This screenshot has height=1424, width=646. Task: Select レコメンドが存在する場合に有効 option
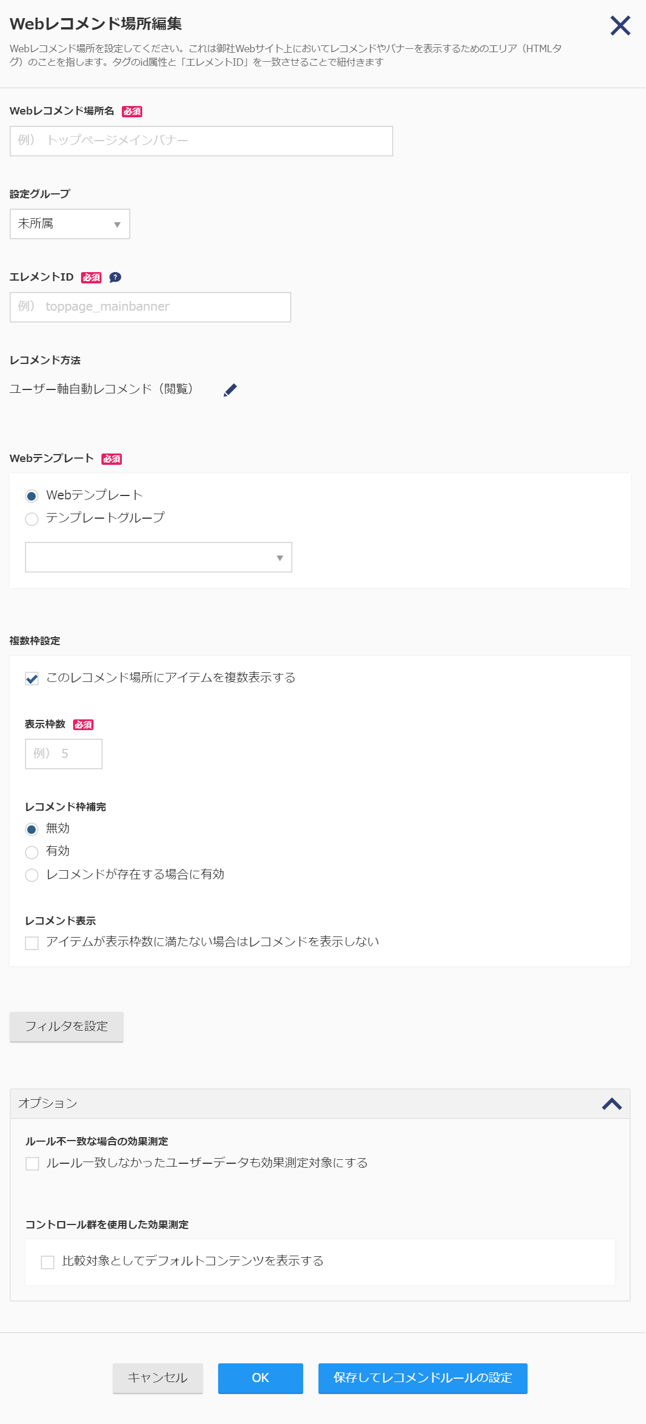pos(32,875)
